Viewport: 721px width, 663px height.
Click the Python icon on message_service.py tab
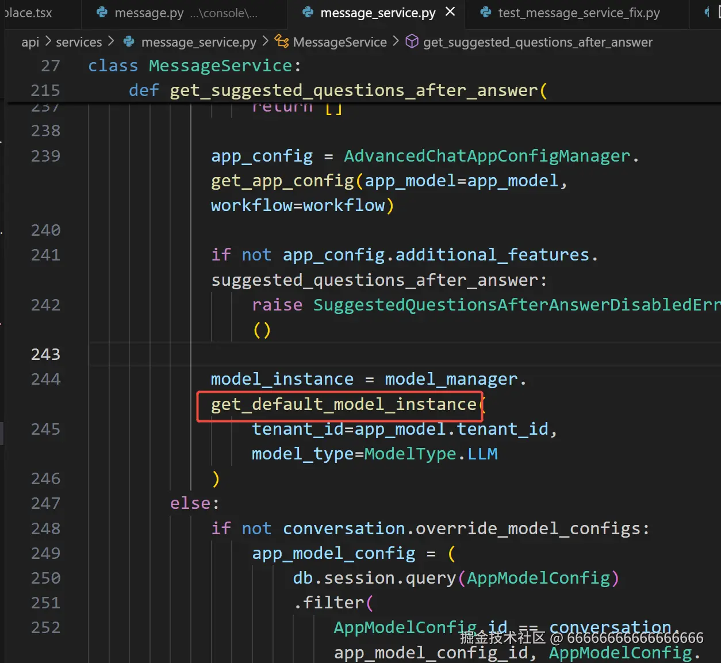coord(308,12)
